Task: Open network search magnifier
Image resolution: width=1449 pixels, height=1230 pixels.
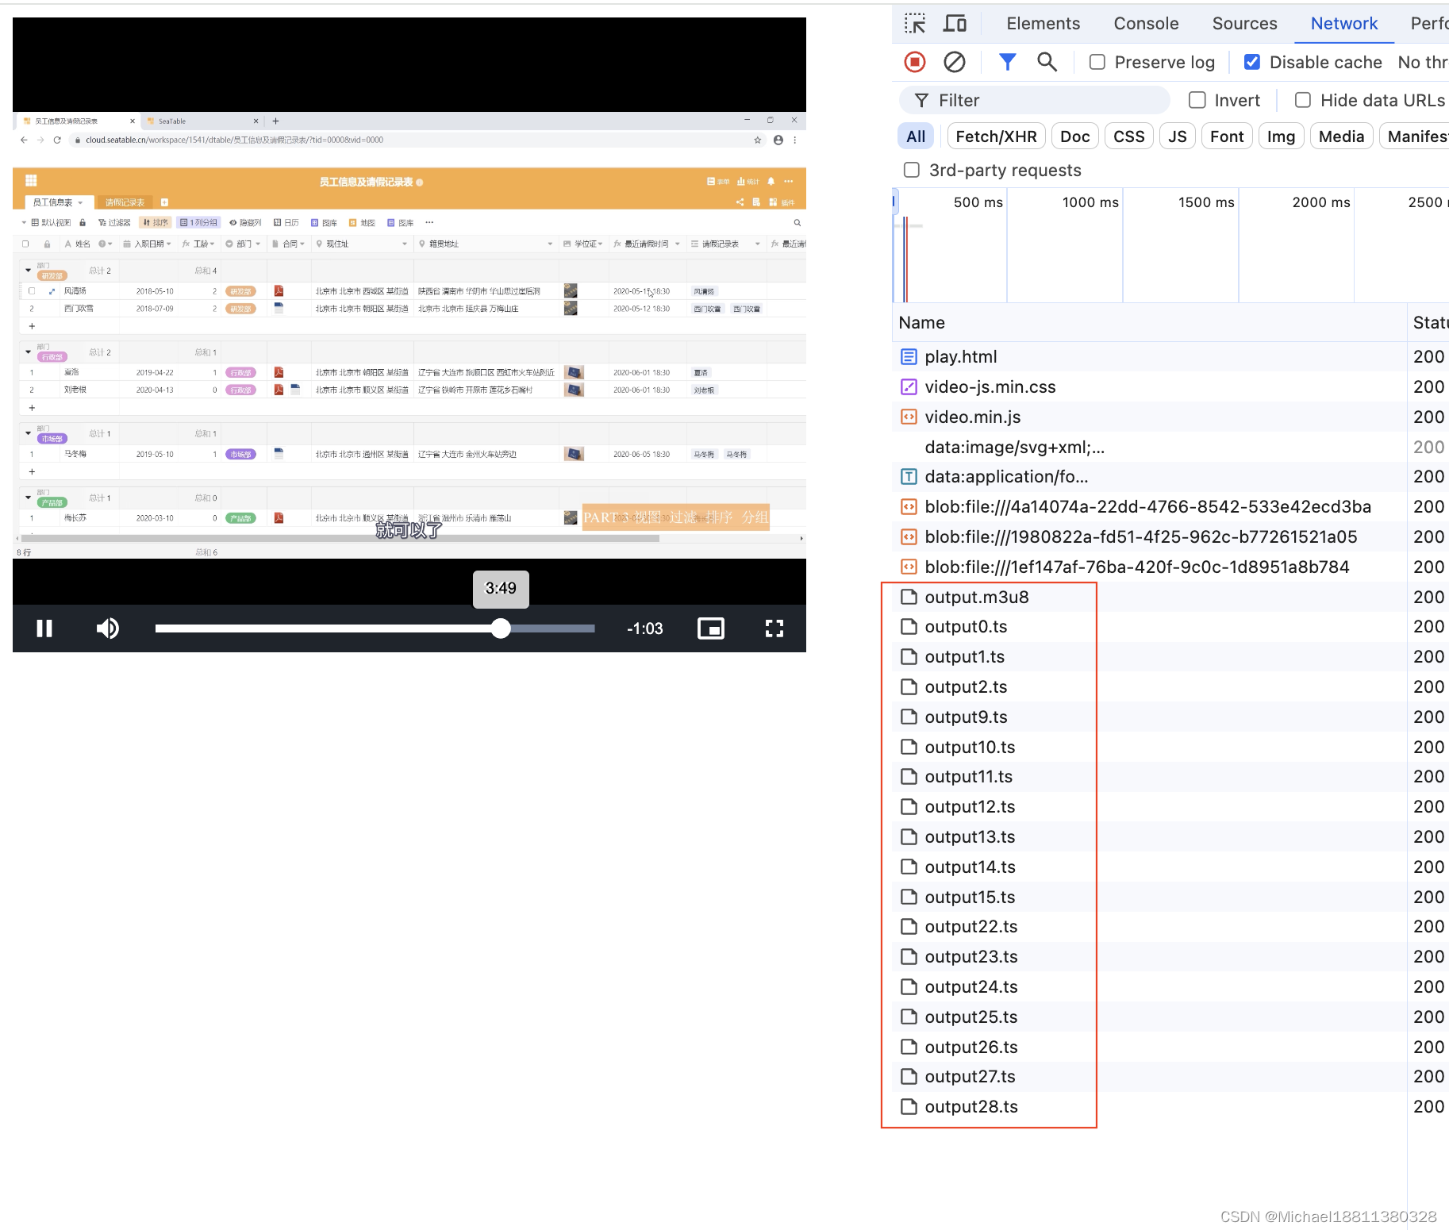Action: click(1047, 62)
